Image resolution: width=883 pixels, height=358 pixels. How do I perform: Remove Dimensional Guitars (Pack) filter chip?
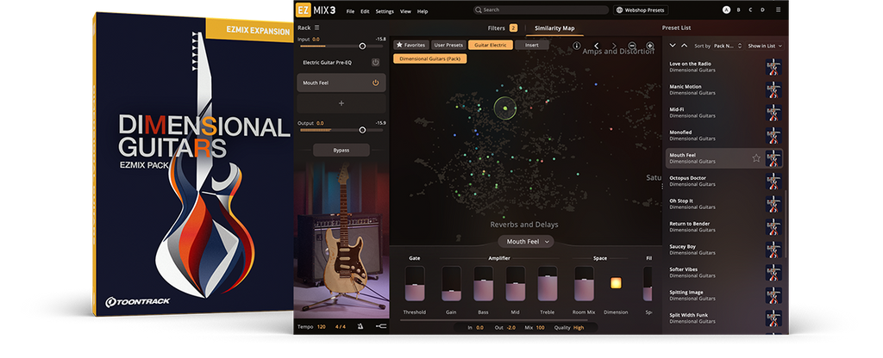(x=430, y=59)
